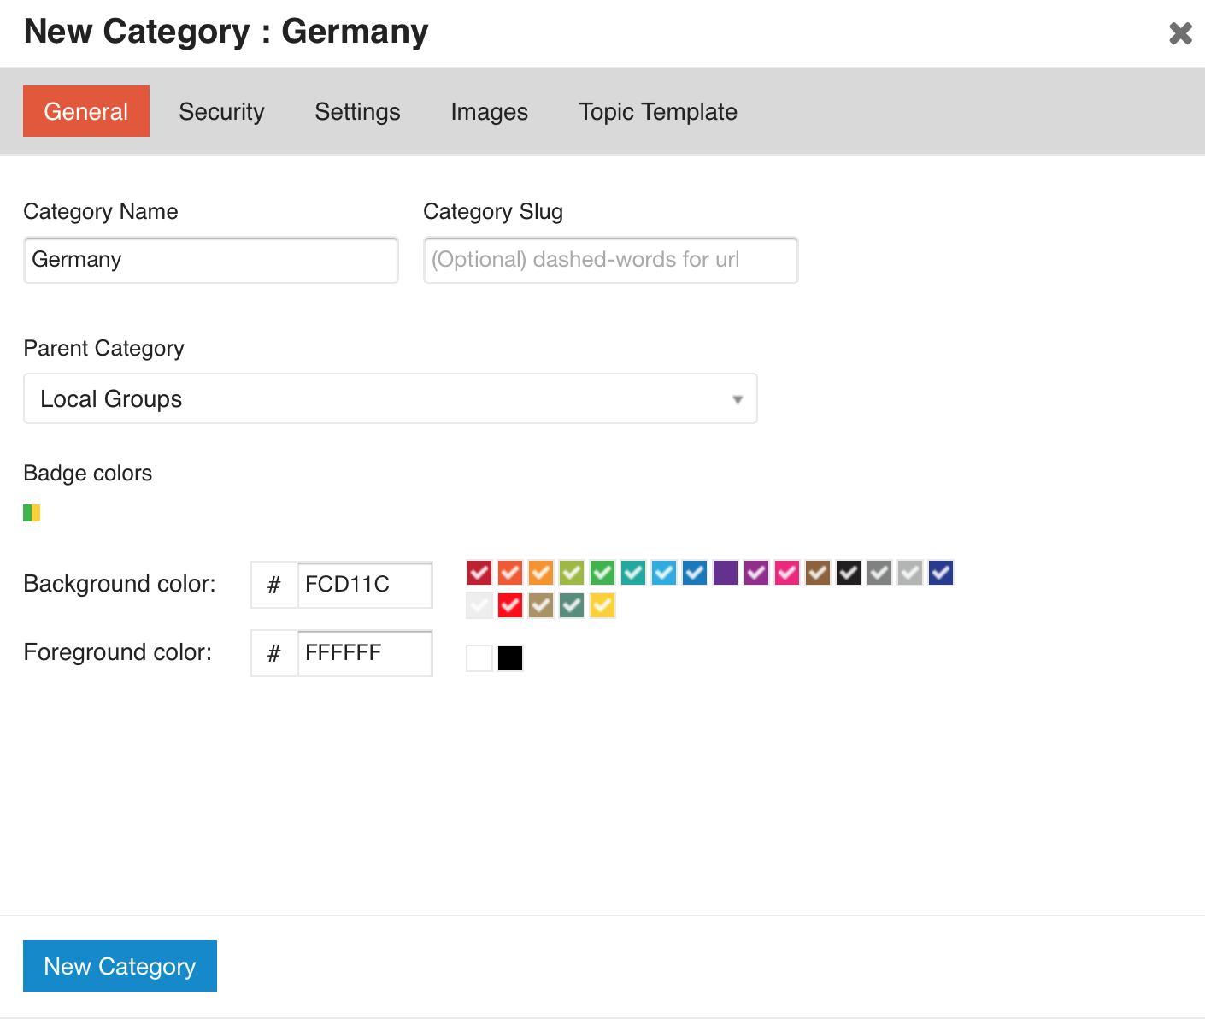Viewport: 1205px width, 1019px height.
Task: Click the Foreground color hex field
Action: point(364,653)
